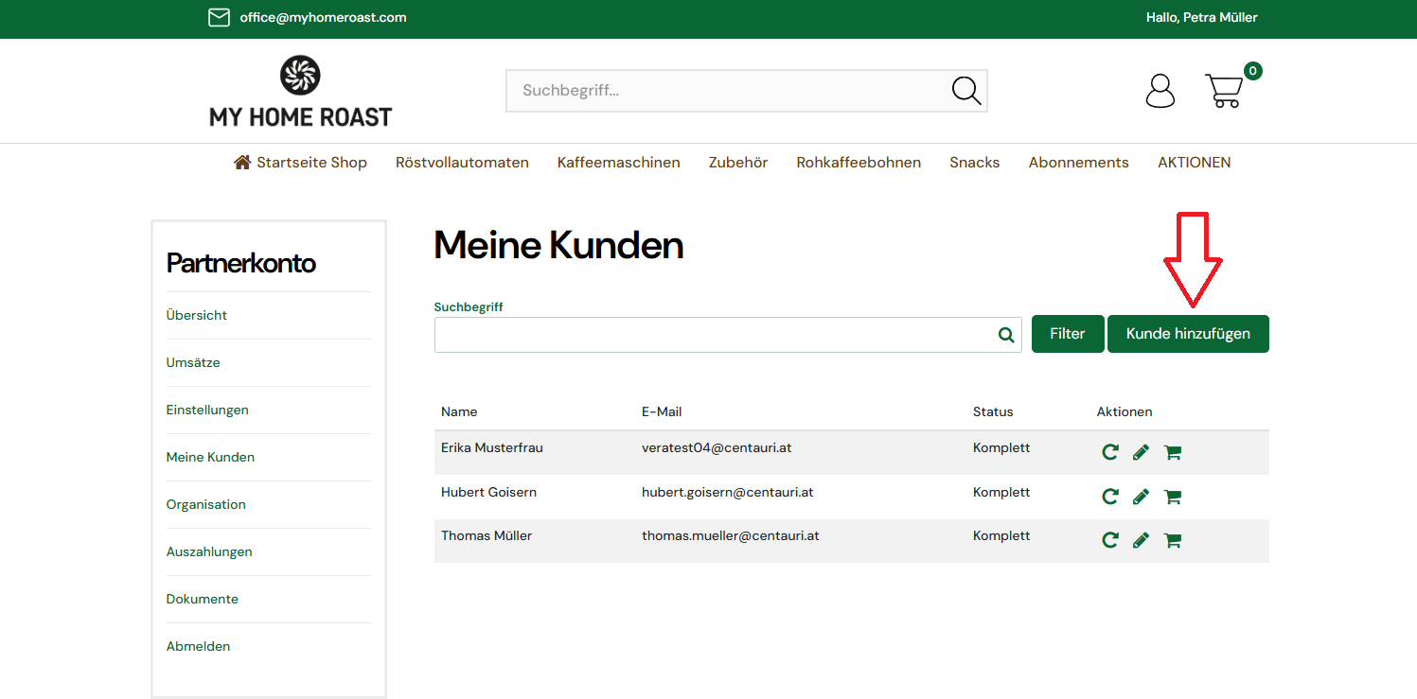Open the Rohkaffeebohnen menu
The image size is (1417, 699).
coord(859,163)
